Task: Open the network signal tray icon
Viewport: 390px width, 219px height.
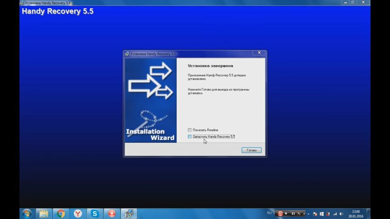Action: (335, 214)
